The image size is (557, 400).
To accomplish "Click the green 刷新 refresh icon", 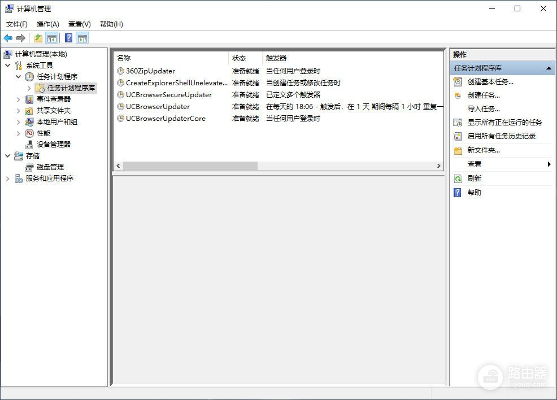I will coord(458,179).
